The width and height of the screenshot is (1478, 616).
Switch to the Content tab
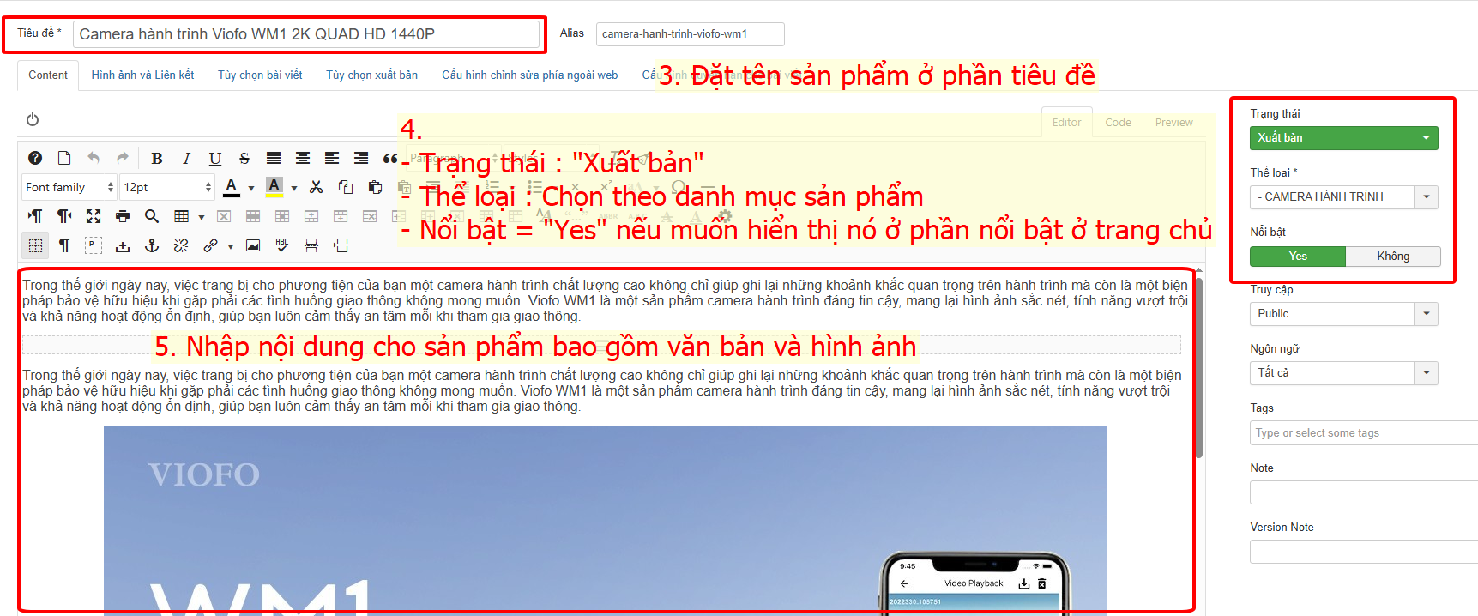48,75
